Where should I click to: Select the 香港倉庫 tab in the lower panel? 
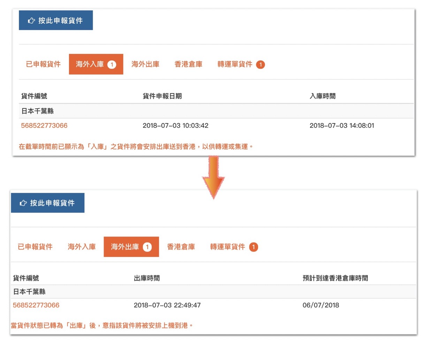click(181, 247)
